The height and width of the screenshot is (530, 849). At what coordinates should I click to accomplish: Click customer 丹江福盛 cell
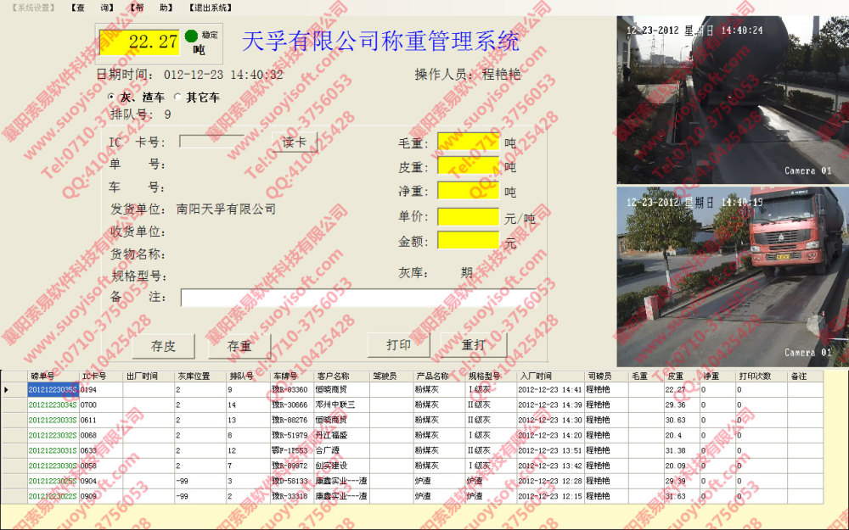(341, 435)
